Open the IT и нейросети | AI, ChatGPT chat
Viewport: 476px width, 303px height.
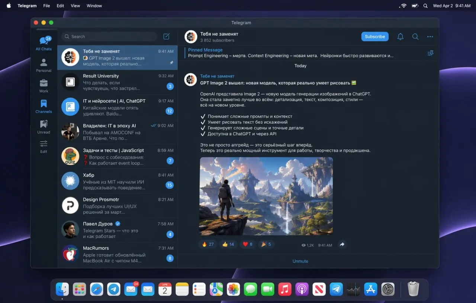(x=118, y=107)
